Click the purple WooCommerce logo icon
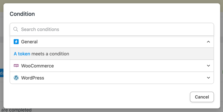223x112 pixels. (16, 66)
